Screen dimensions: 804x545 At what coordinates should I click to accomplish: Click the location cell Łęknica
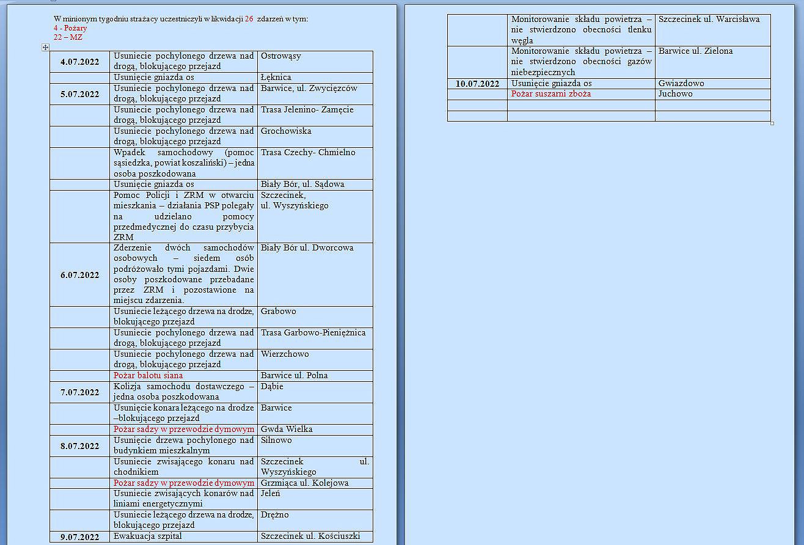point(315,78)
